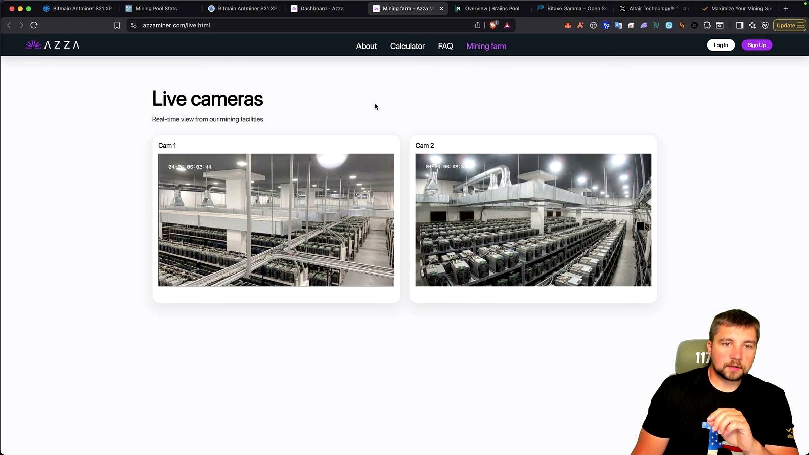Viewport: 809px width, 455px height.
Task: Click the purple Sign Up button
Action: tap(756, 45)
